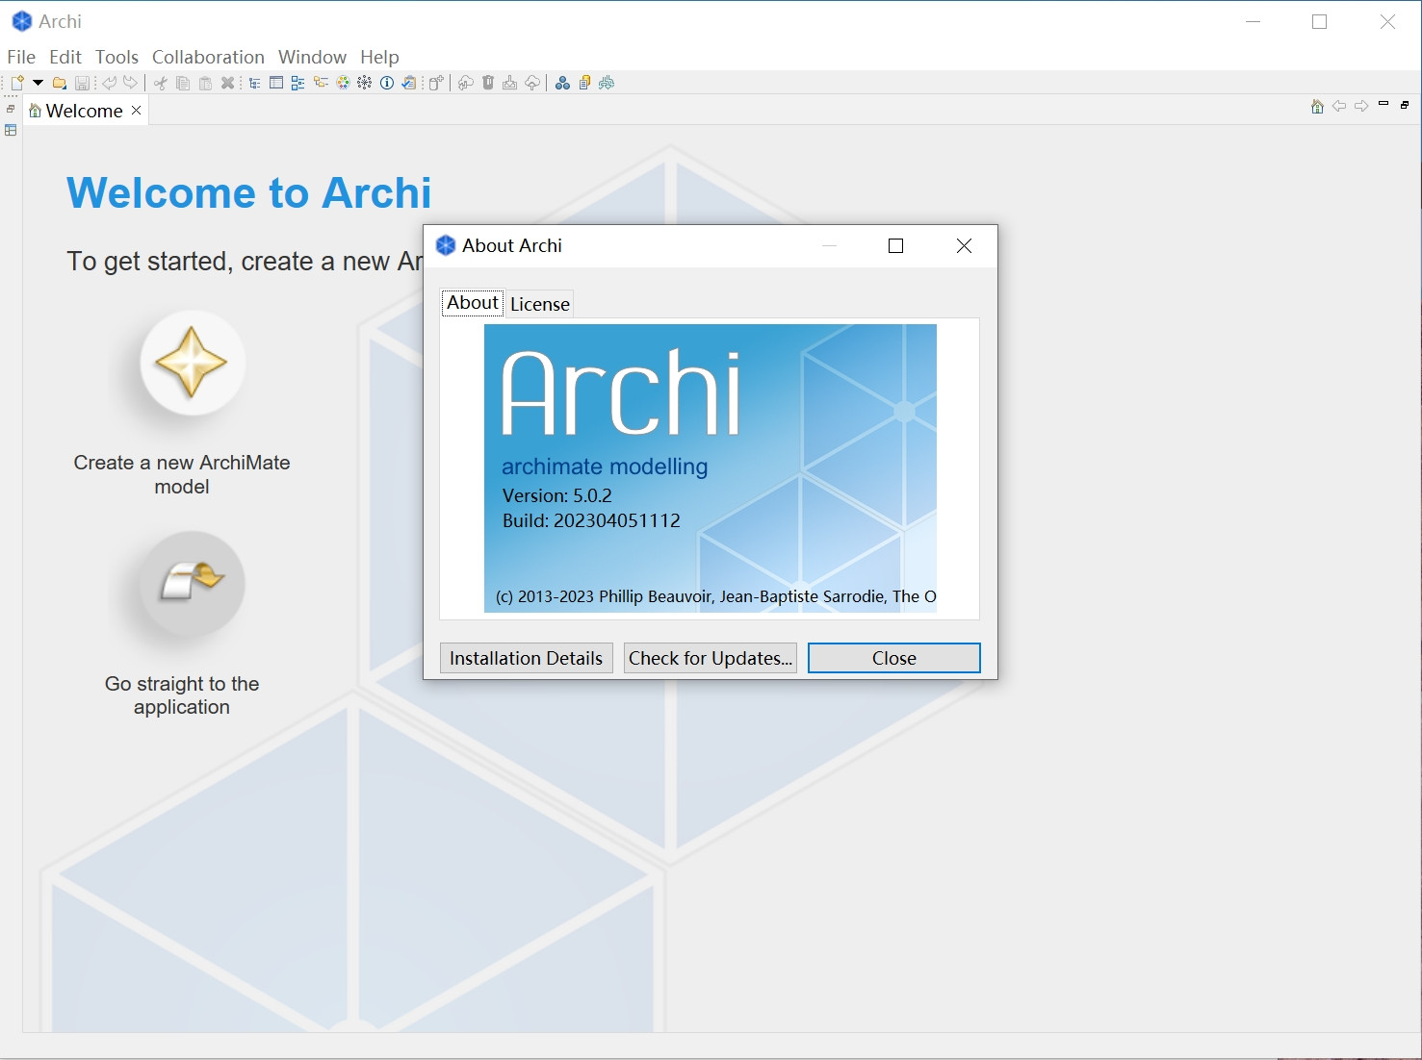This screenshot has height=1060, width=1422.
Task: Click the left sidebar restore icon
Action: click(11, 109)
